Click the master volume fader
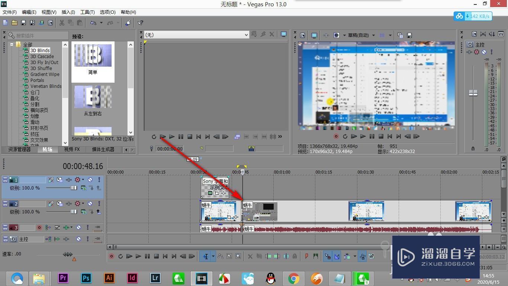The width and height of the screenshot is (508, 286). (x=473, y=93)
